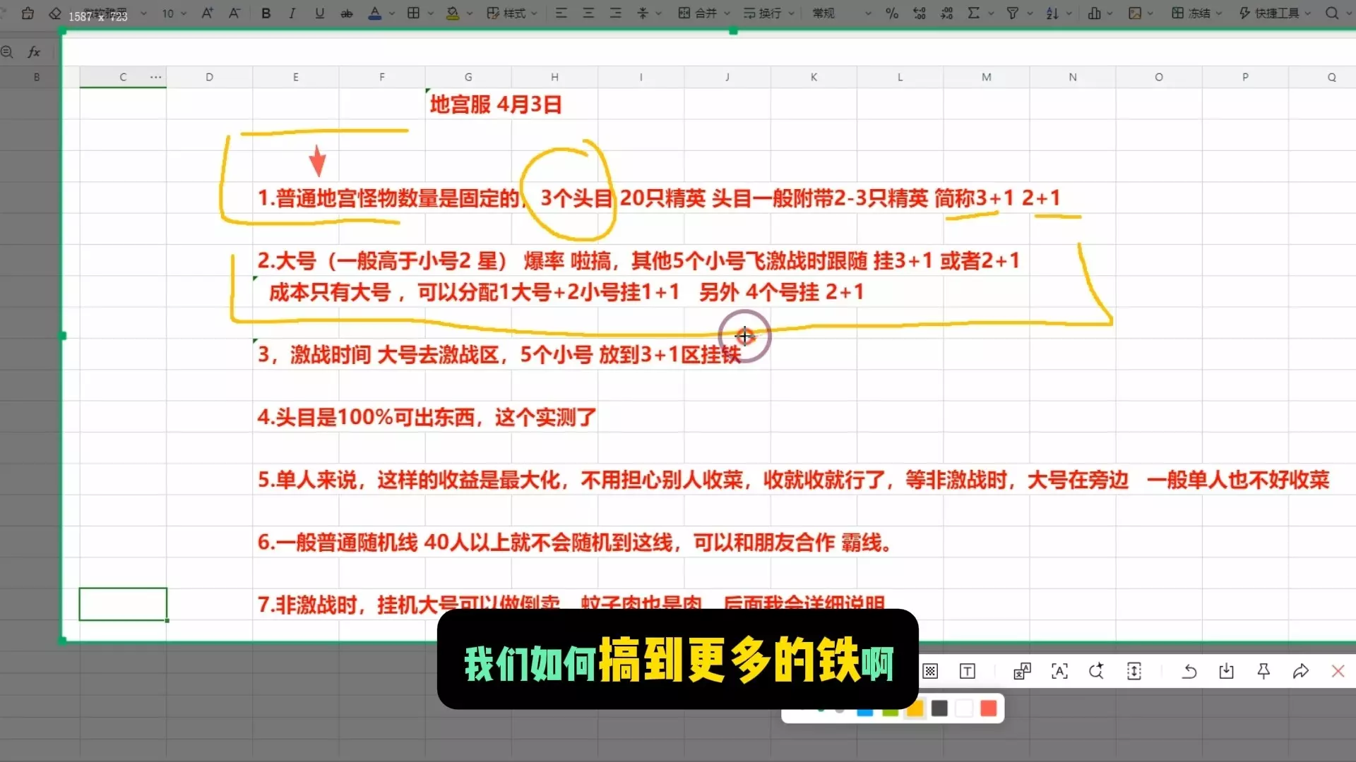
Task: Pick the red color swatch
Action: click(x=989, y=708)
